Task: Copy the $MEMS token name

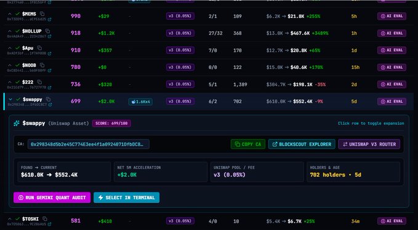Action: pos(42,14)
